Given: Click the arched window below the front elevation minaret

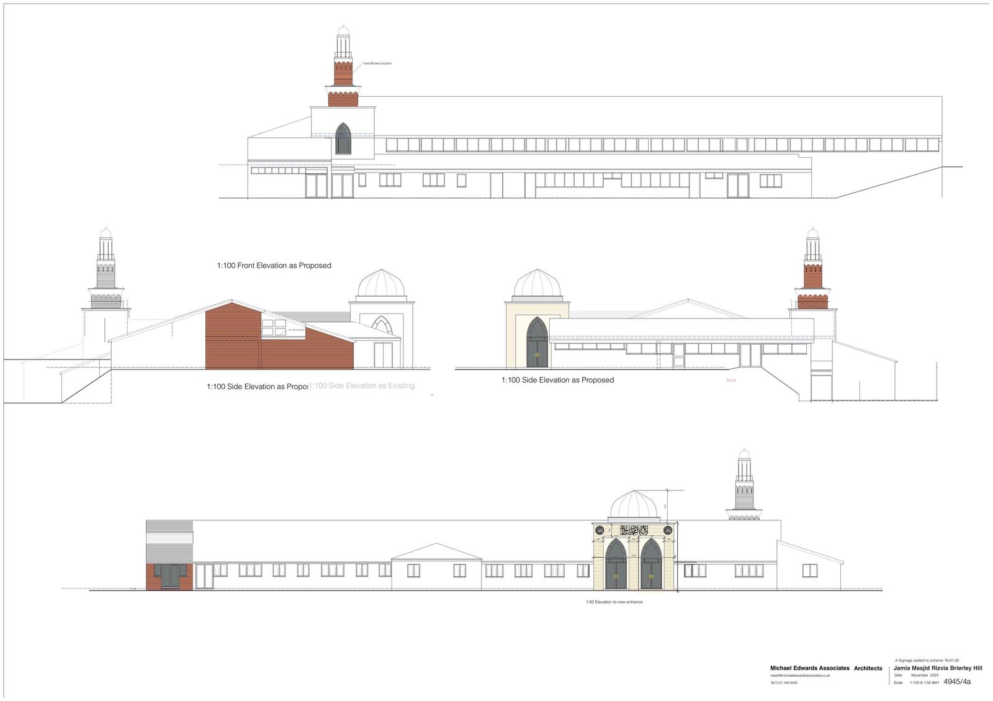Looking at the screenshot, I should (343, 138).
